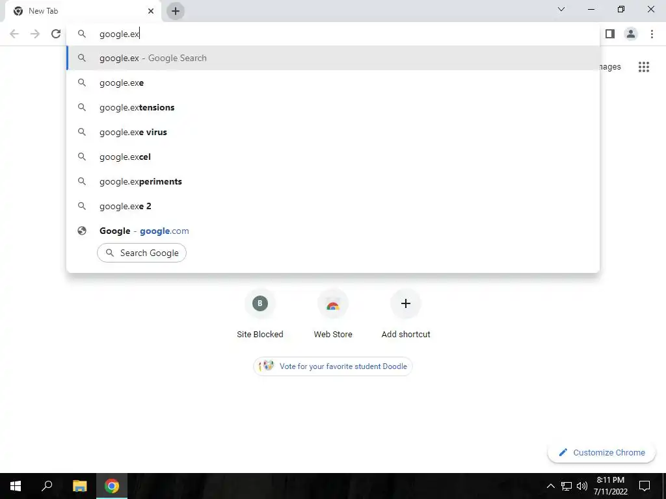Click search icon in the address bar
Image resolution: width=666 pixels, height=499 pixels.
pyautogui.click(x=82, y=34)
